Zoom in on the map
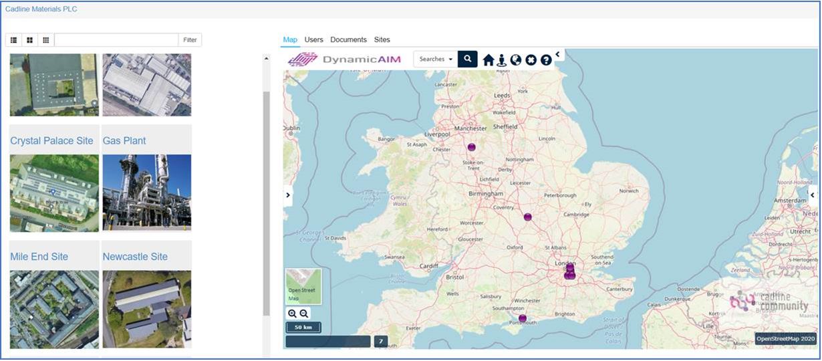The image size is (822, 361). [x=293, y=314]
